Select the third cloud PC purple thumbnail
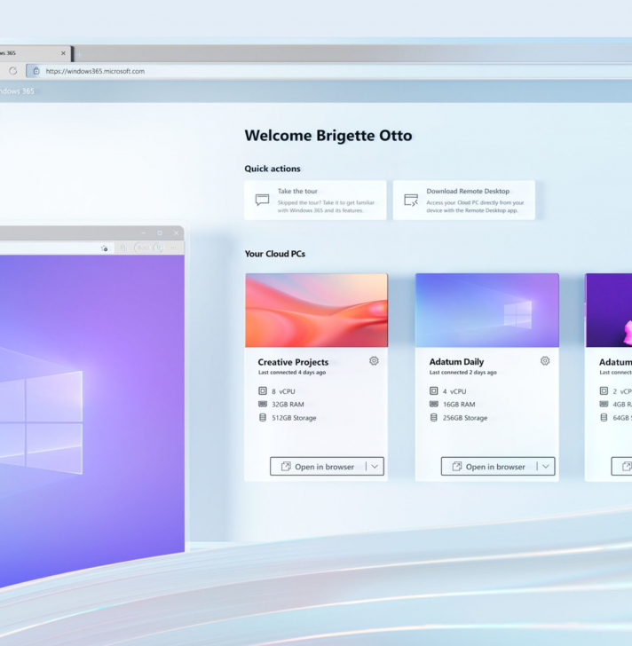Screen dimensions: 632x646 609,311
